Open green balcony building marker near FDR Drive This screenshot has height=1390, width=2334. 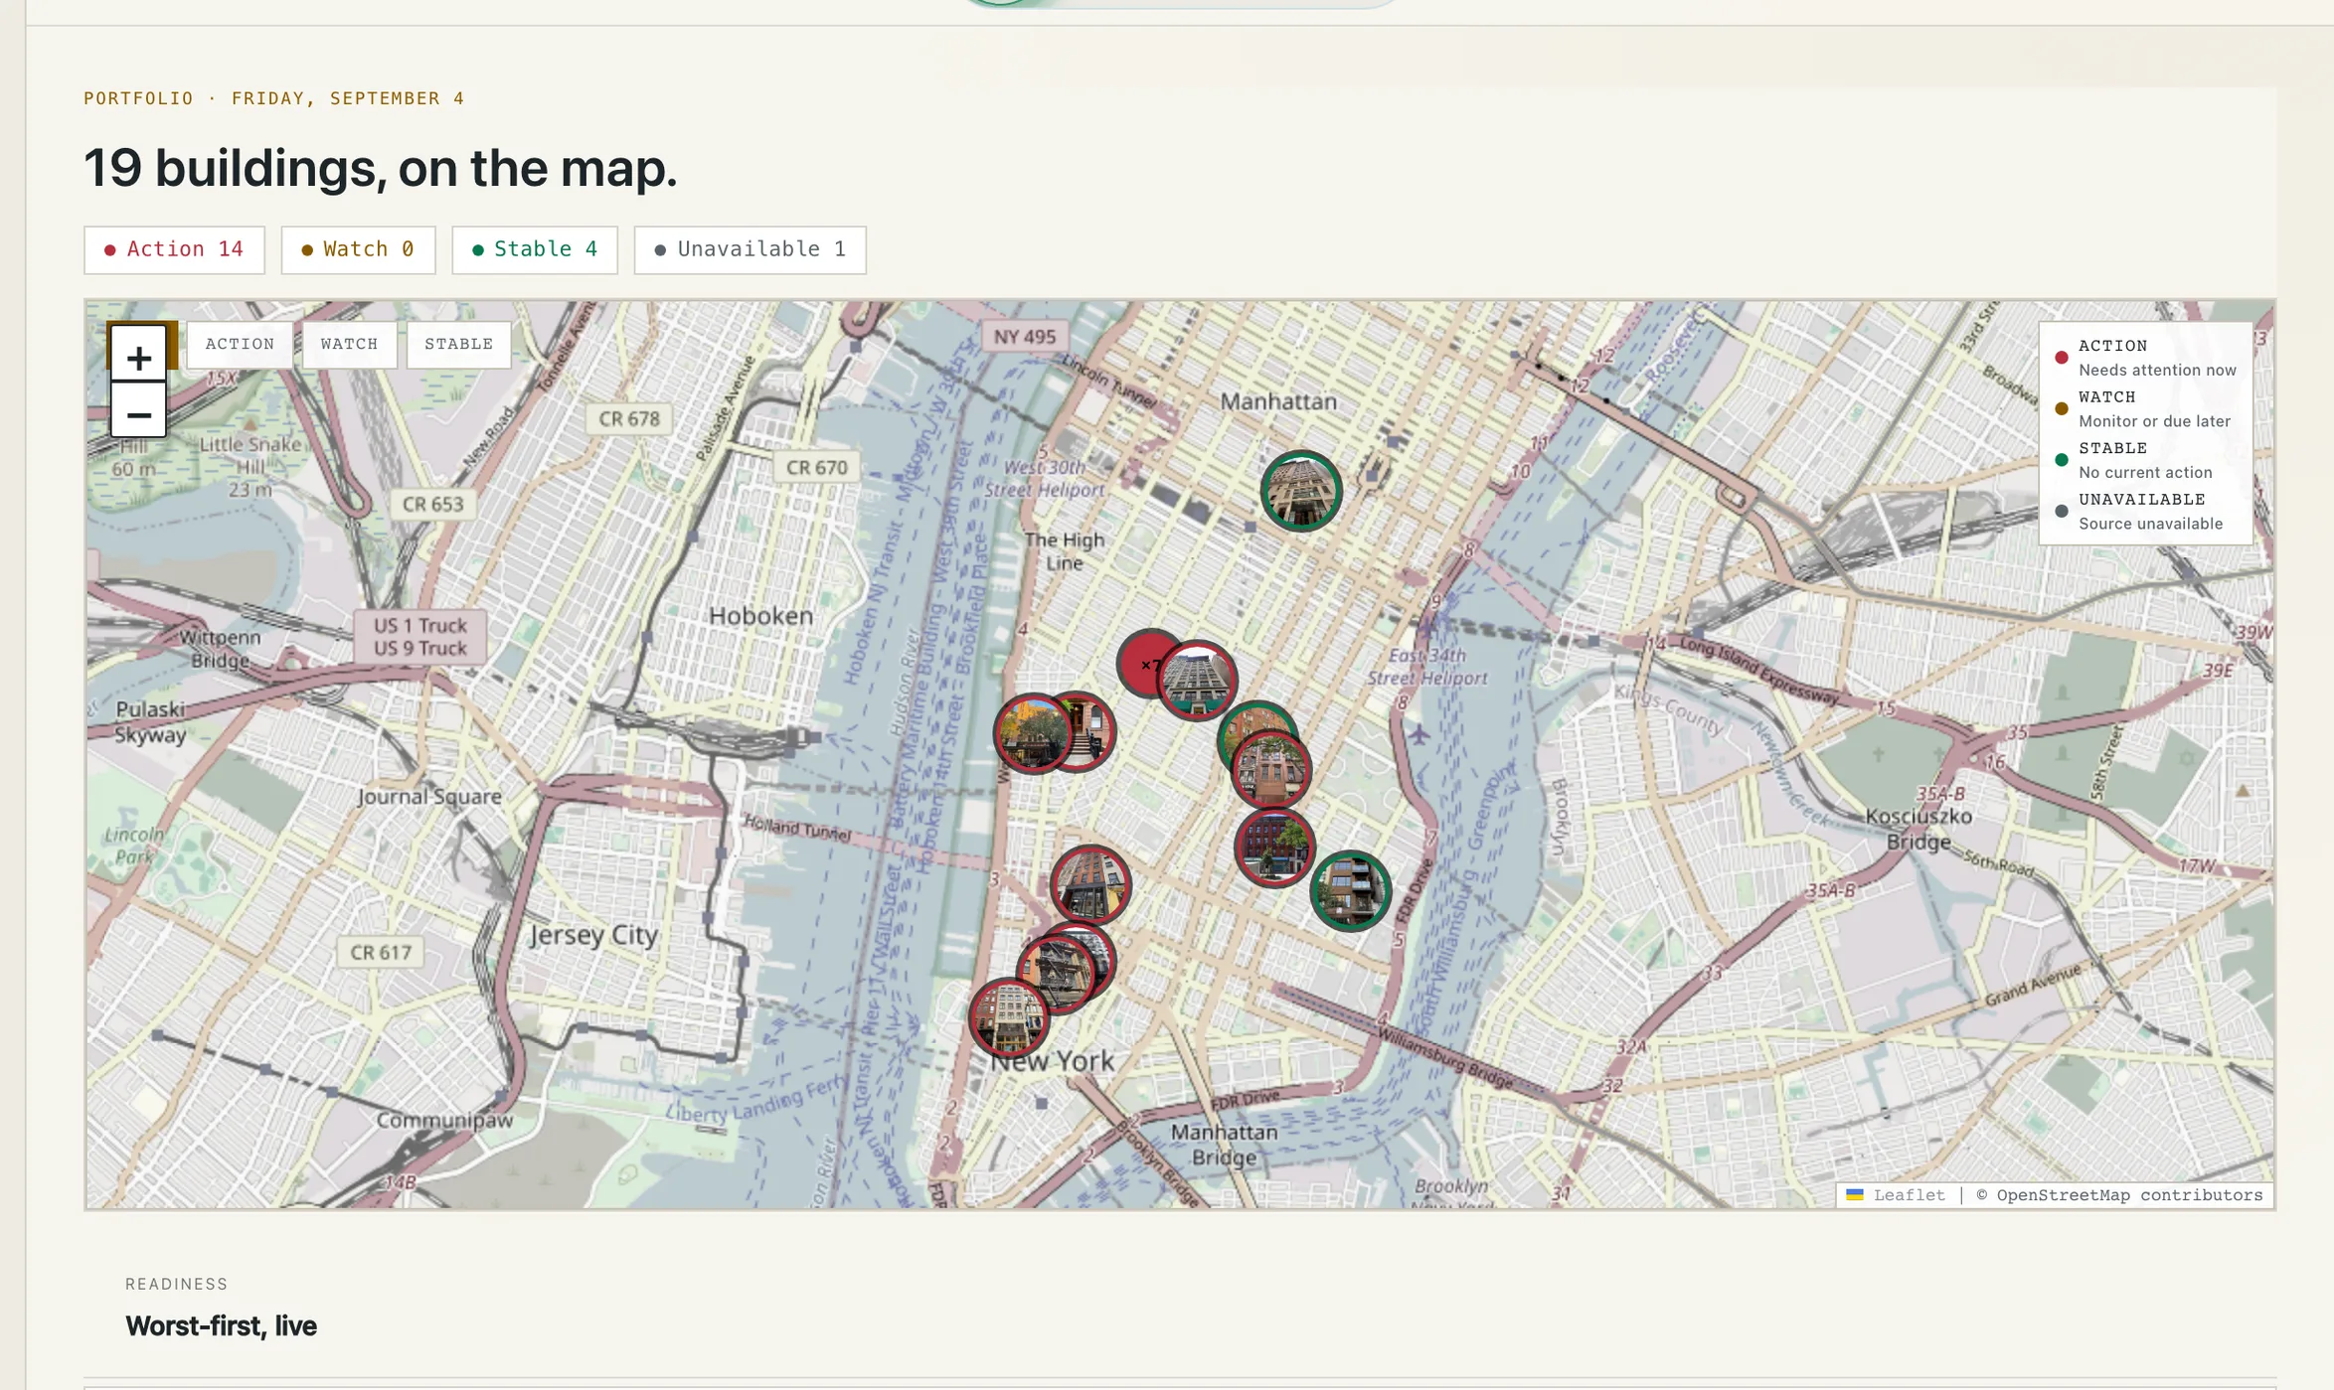pyautogui.click(x=1350, y=890)
